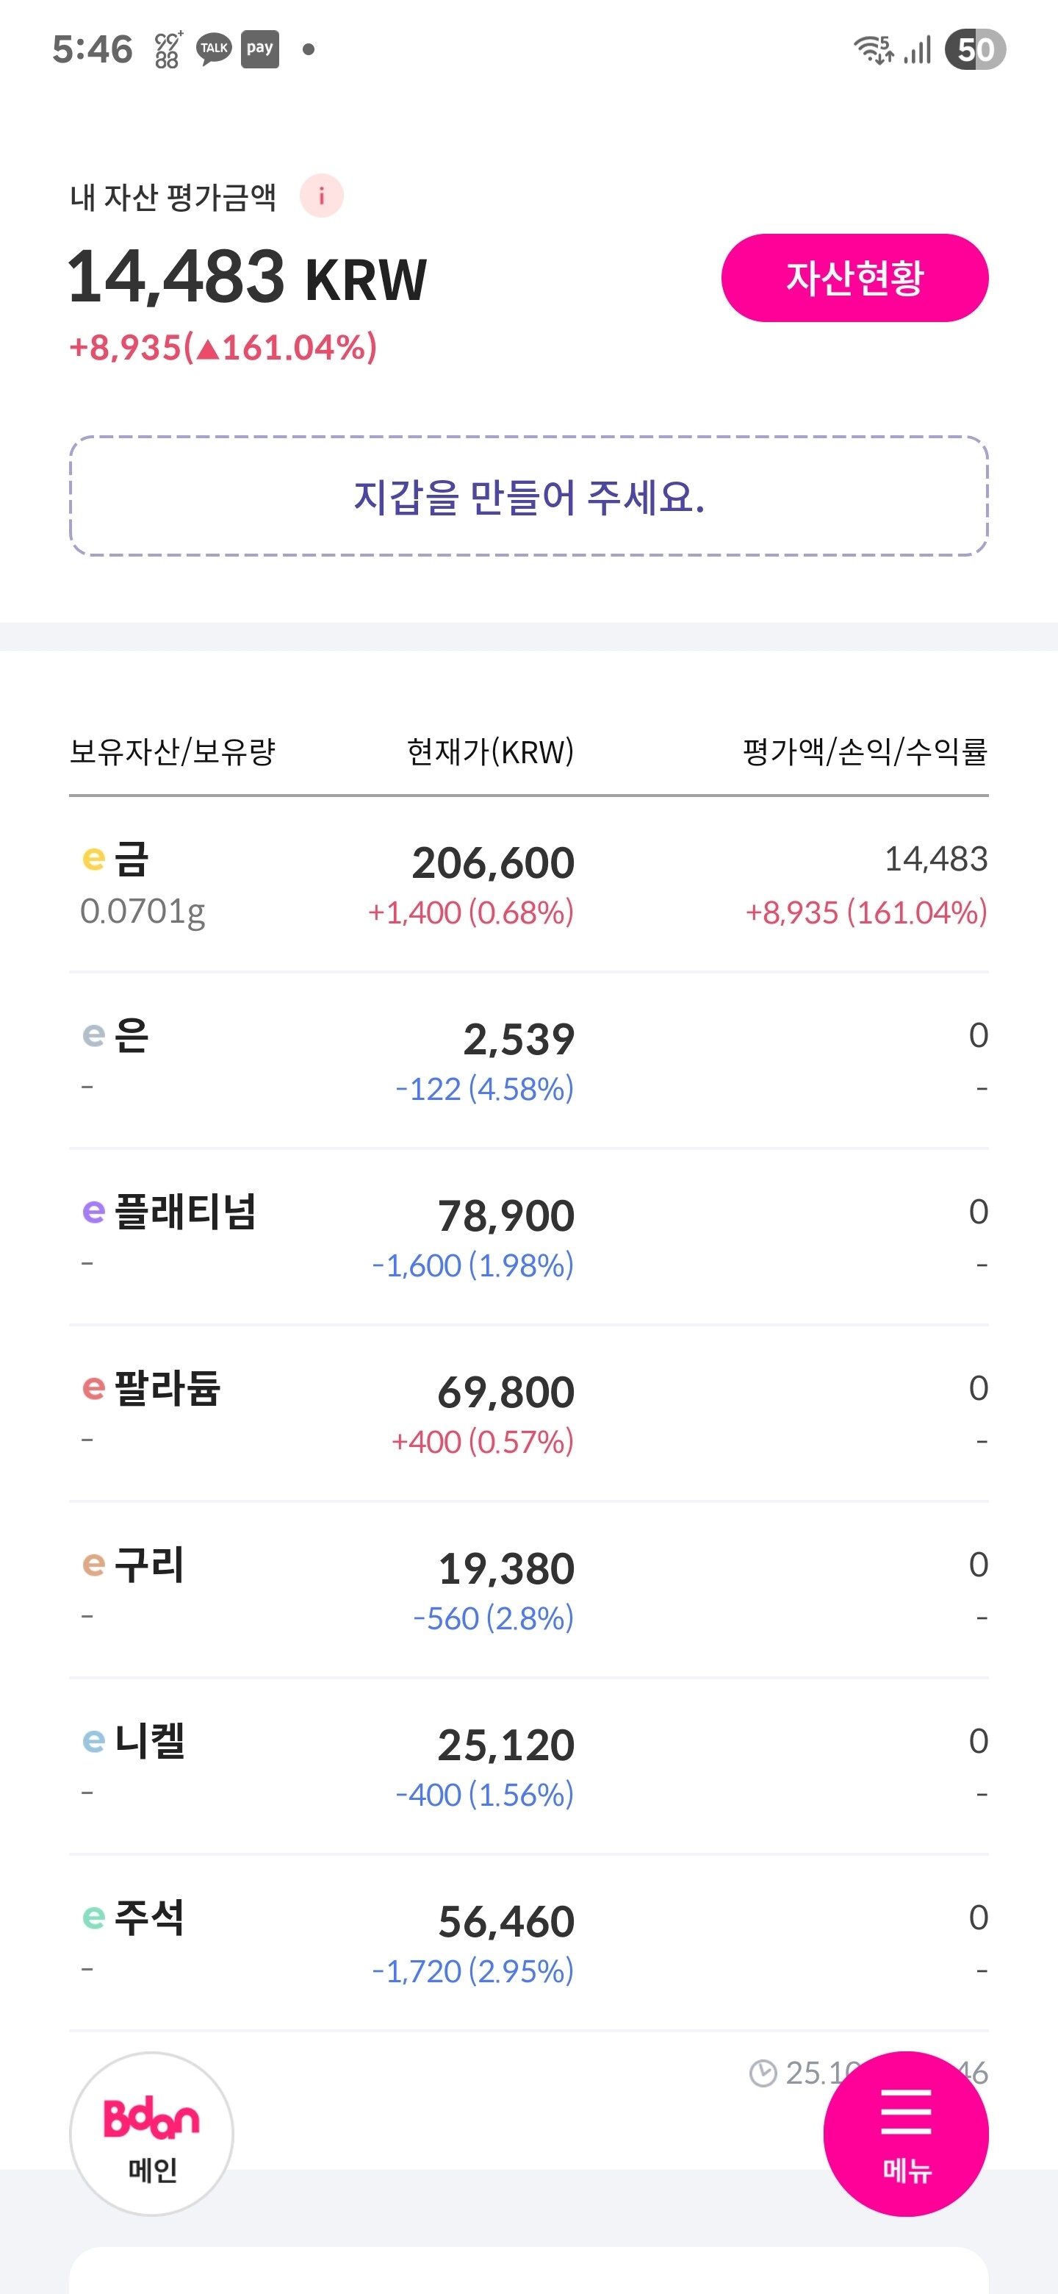Tap the green e icon for 주석
This screenshot has height=2294, width=1058.
coord(93,1918)
